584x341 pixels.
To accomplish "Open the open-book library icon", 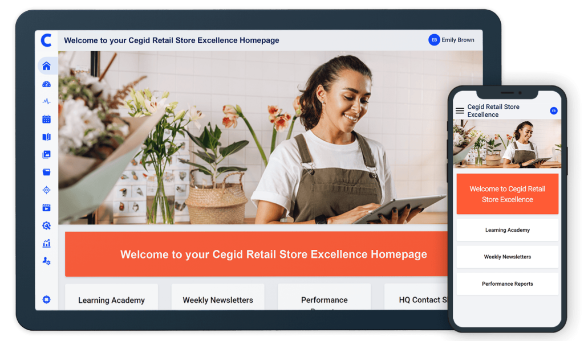I will (47, 137).
